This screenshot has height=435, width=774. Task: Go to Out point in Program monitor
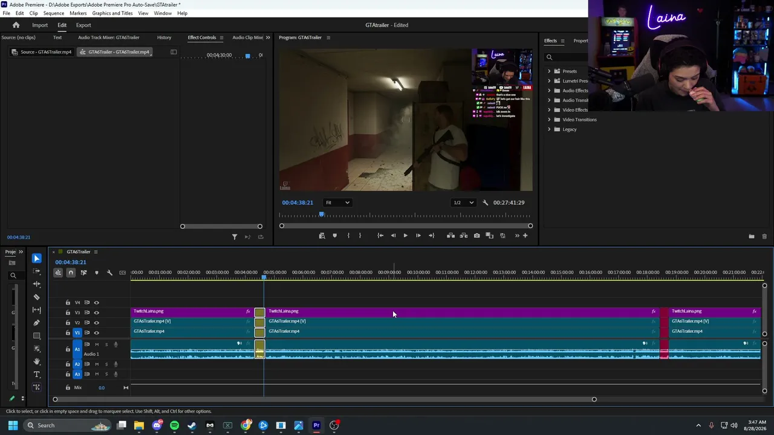pyautogui.click(x=431, y=236)
